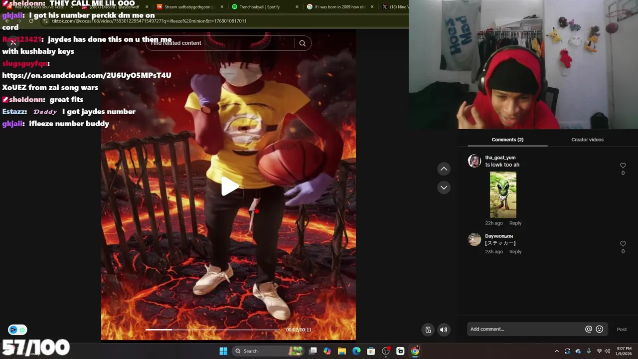The height and width of the screenshot is (359, 638).
Task: Open the tha_goat_yum username link
Action: click(x=500, y=158)
